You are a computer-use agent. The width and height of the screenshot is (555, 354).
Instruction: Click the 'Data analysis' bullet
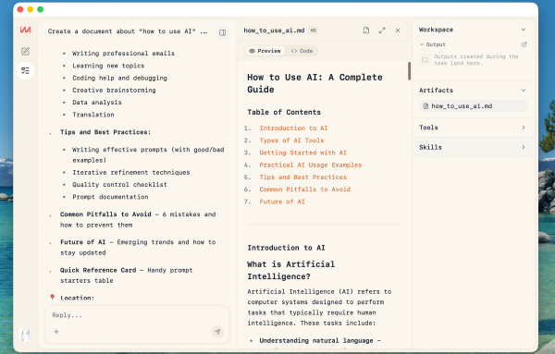coord(97,103)
